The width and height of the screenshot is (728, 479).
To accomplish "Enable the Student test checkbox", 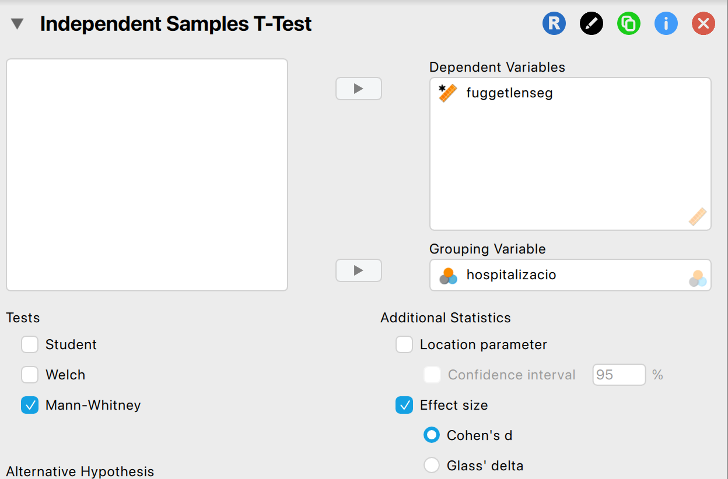I will tap(30, 345).
